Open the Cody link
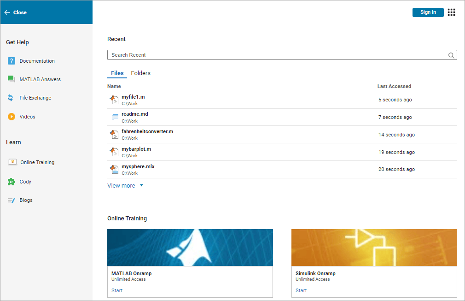Image resolution: width=465 pixels, height=301 pixels. pyautogui.click(x=25, y=182)
